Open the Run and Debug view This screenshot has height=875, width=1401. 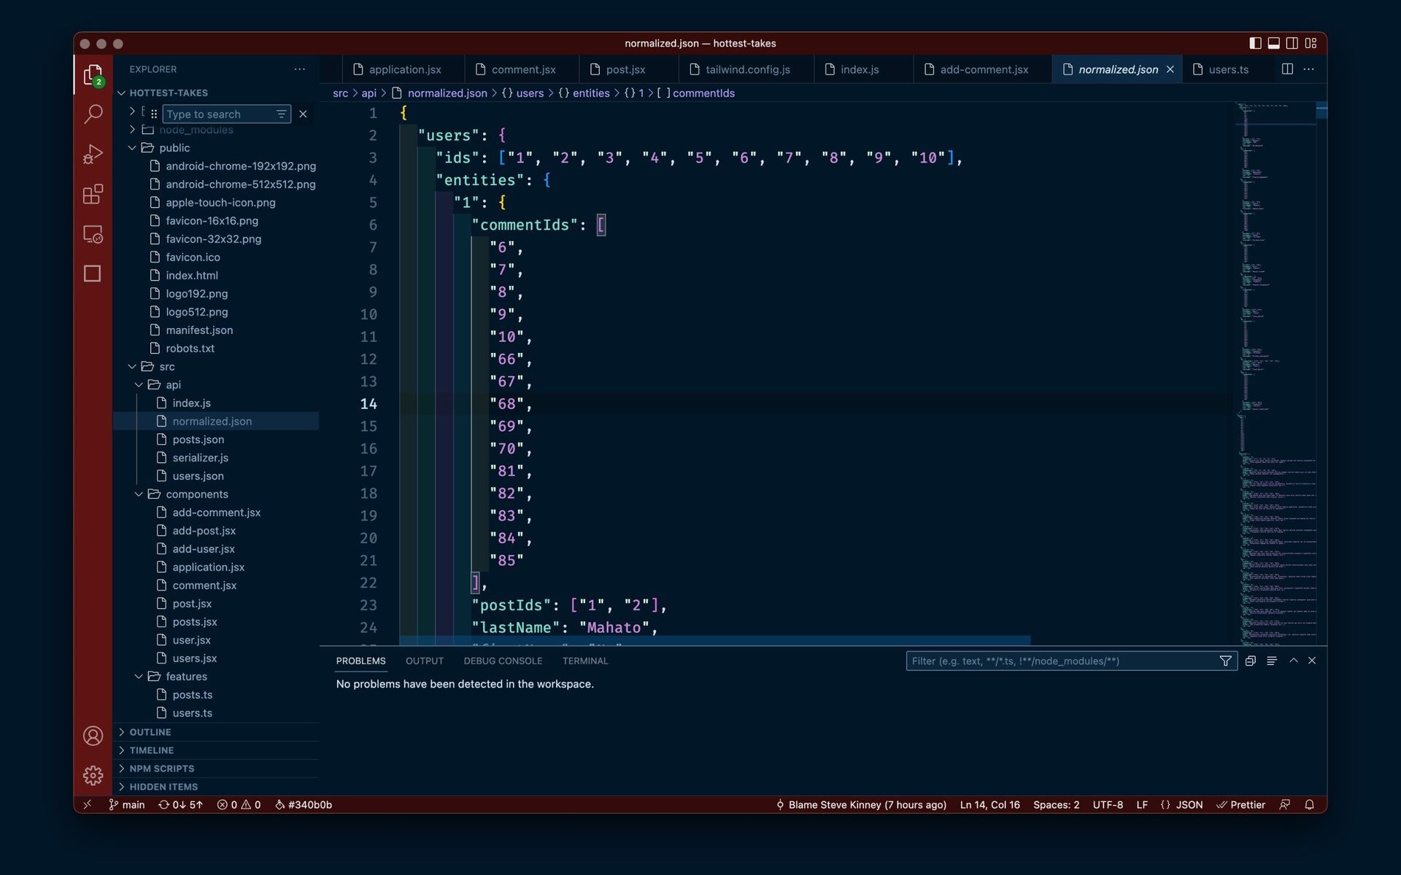(x=93, y=155)
